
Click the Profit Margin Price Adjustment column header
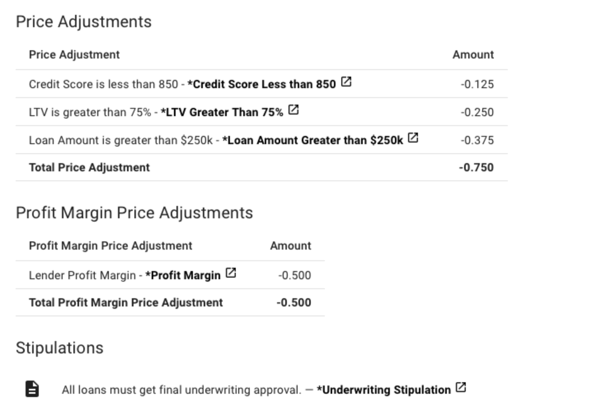coord(110,245)
